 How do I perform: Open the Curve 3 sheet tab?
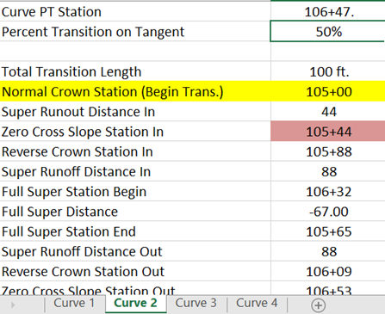click(196, 304)
